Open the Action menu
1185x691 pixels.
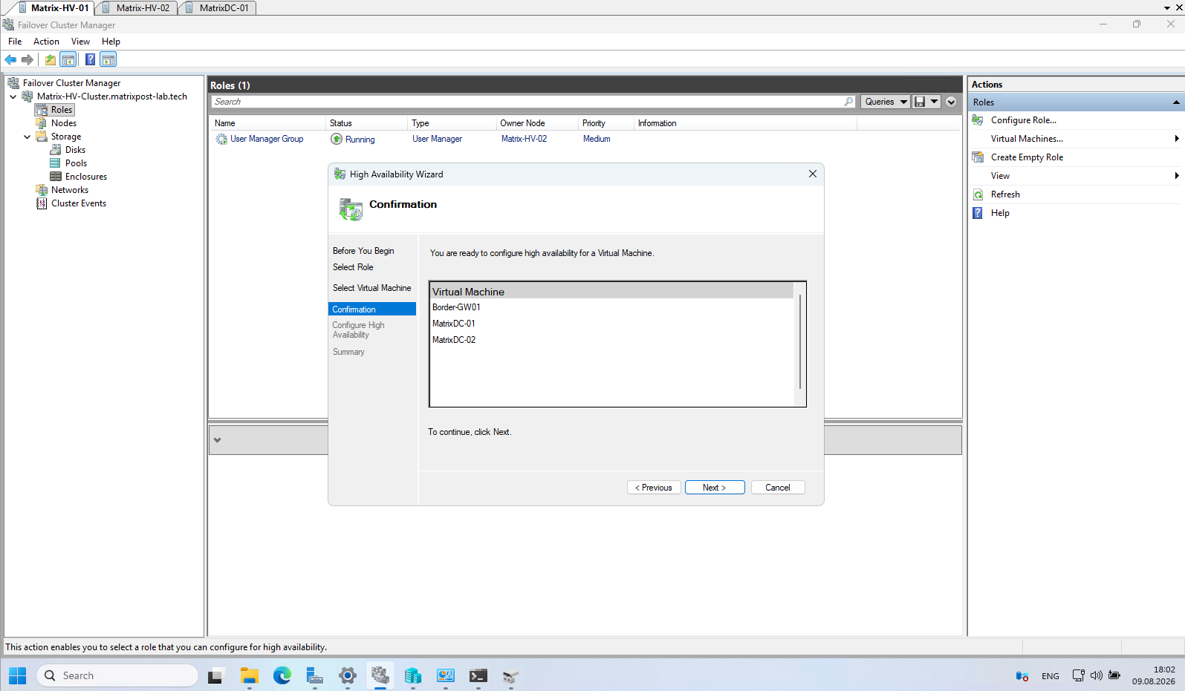point(46,42)
